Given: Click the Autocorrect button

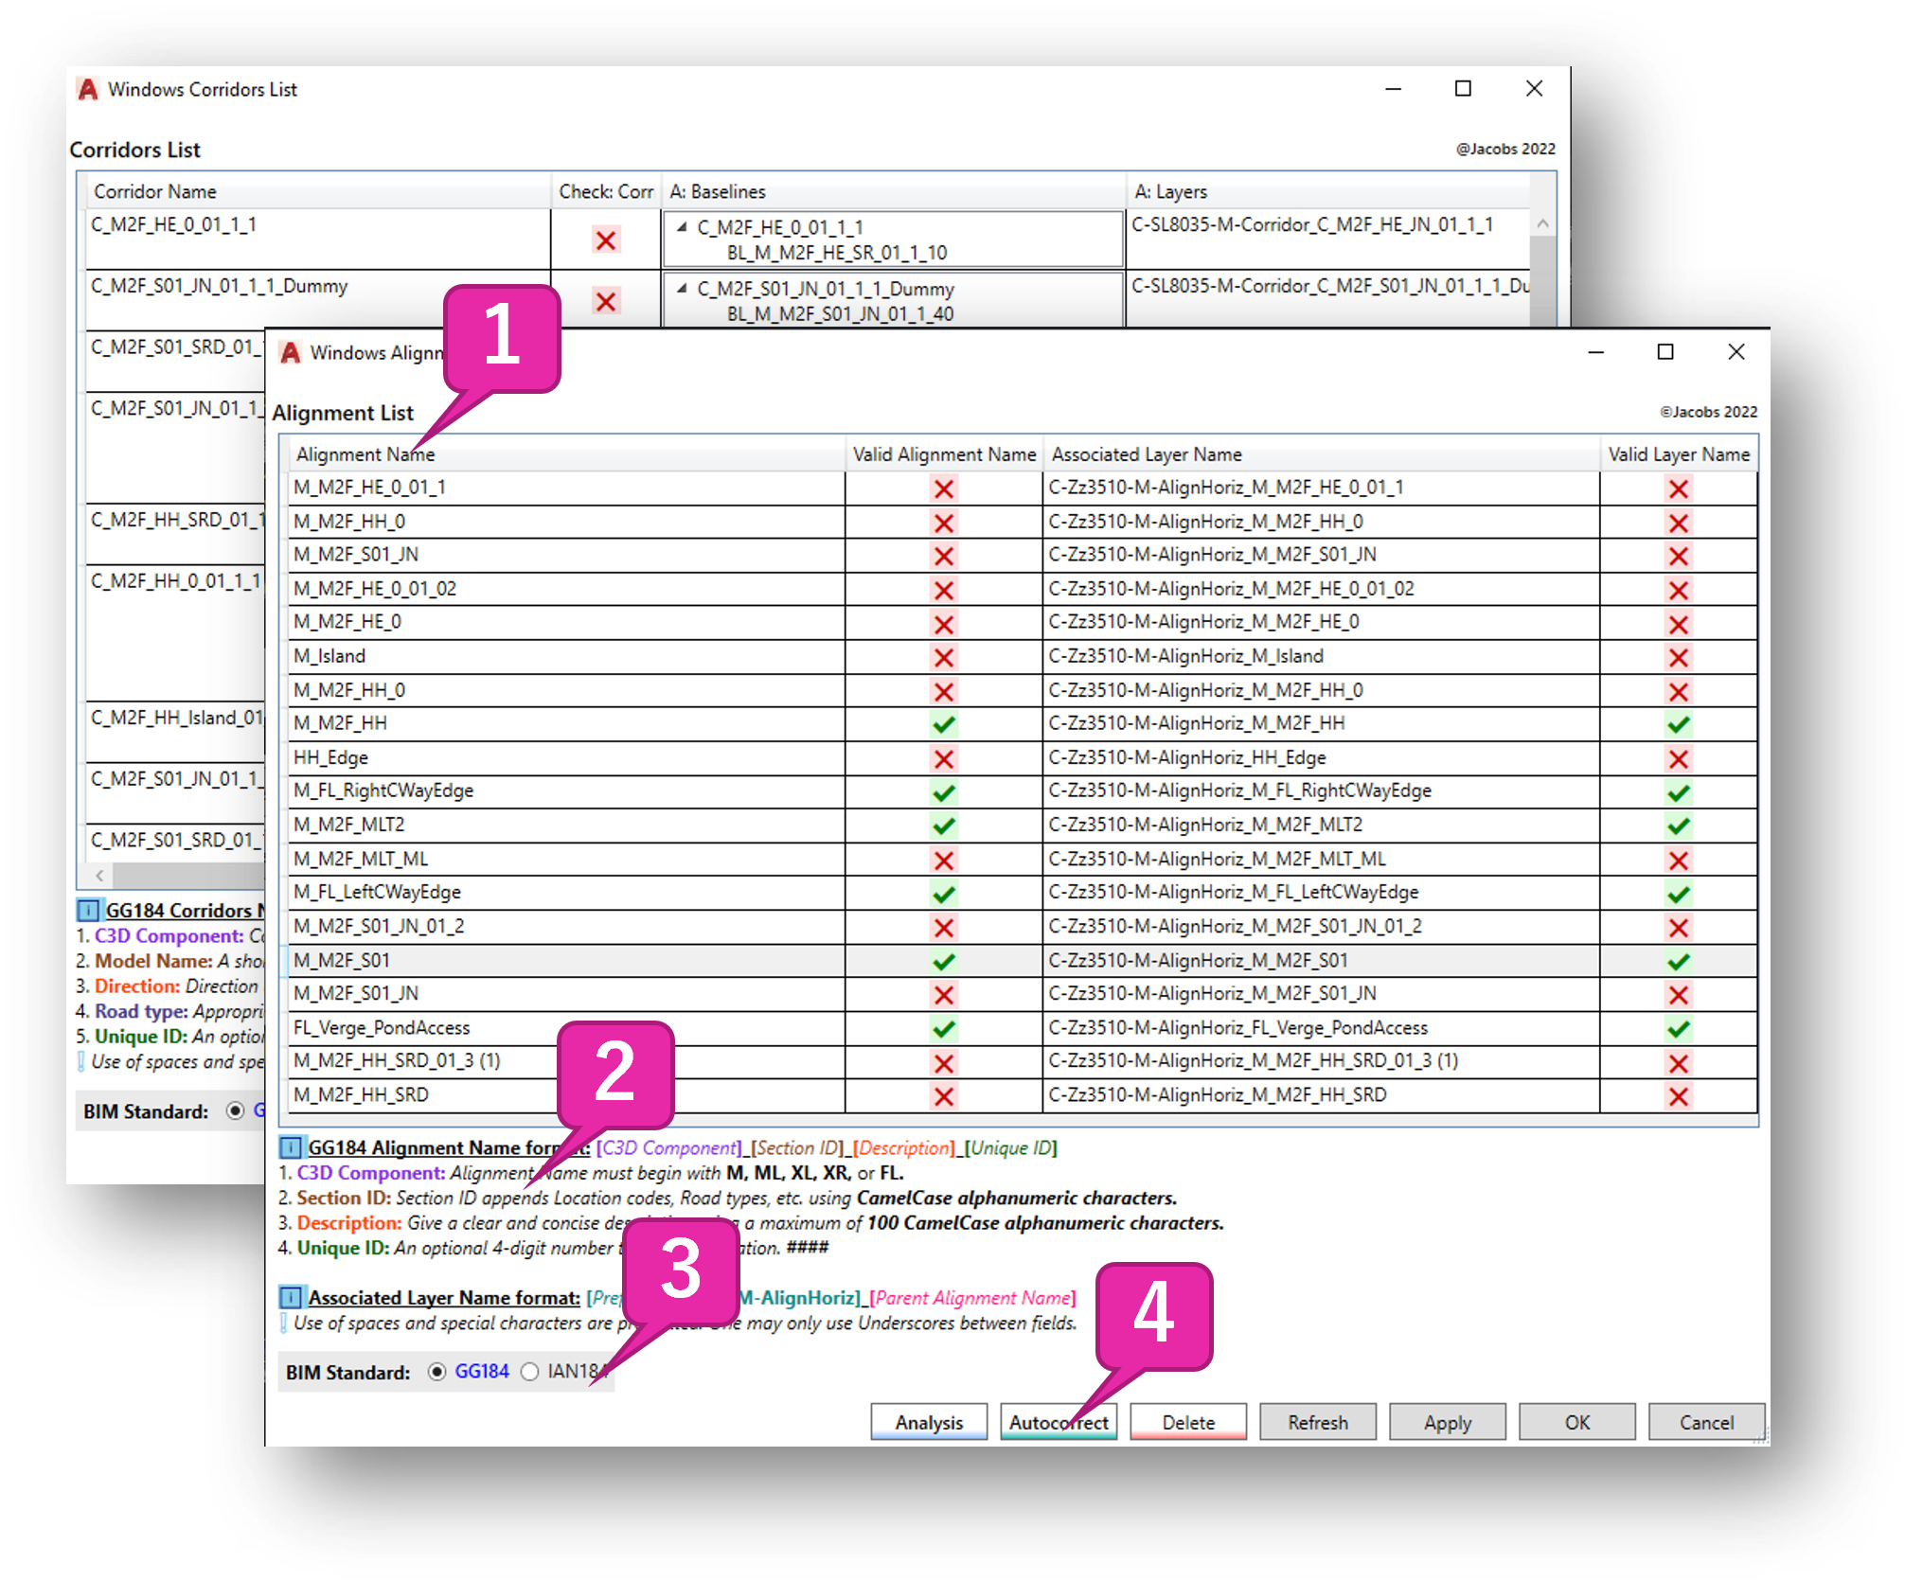Looking at the screenshot, I should coord(1058,1422).
